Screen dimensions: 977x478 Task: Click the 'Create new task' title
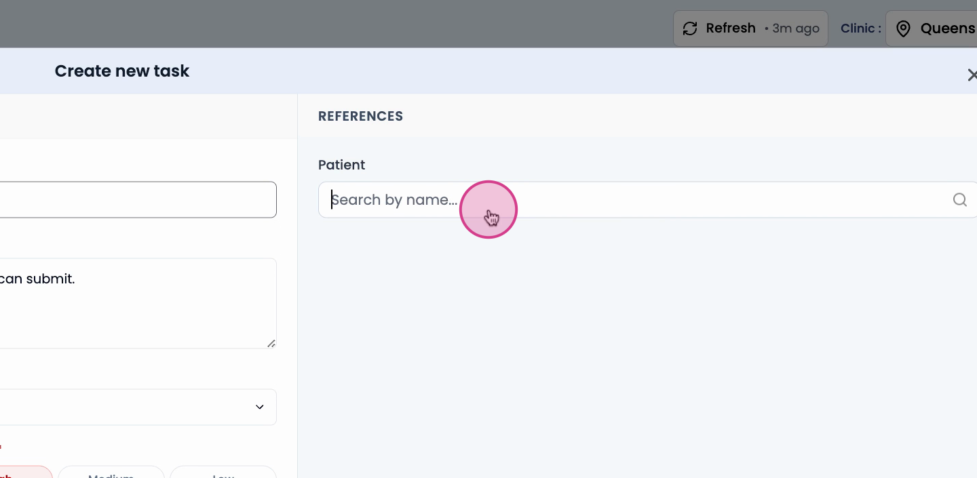tap(122, 71)
